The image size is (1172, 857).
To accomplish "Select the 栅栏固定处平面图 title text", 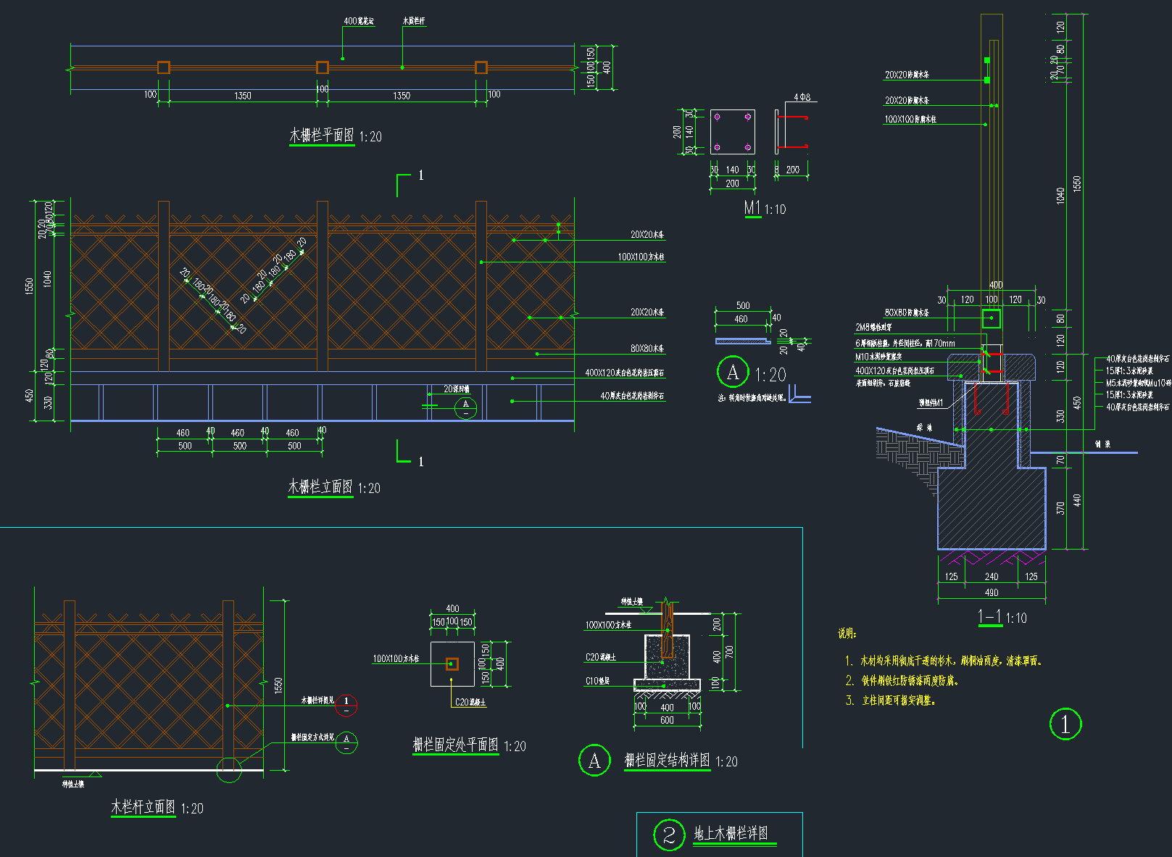I will point(455,745).
